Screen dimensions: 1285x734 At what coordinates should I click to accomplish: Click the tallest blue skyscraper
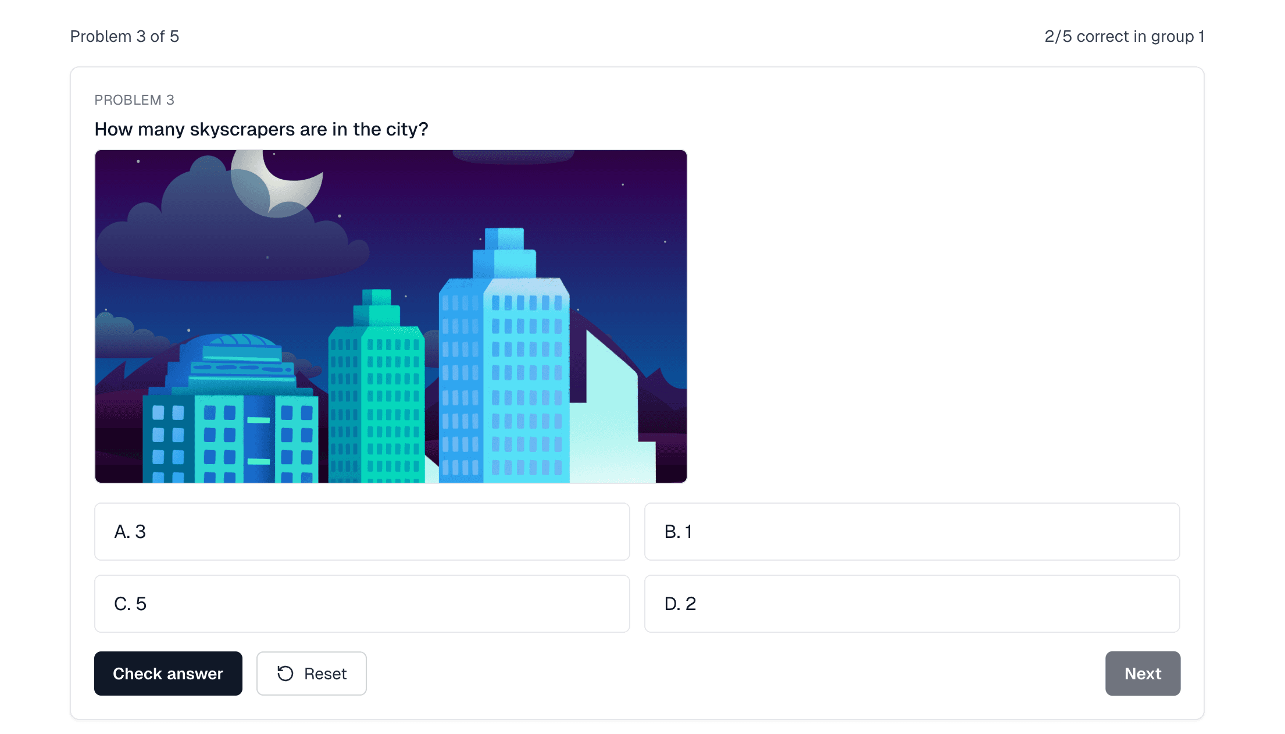[x=504, y=361]
